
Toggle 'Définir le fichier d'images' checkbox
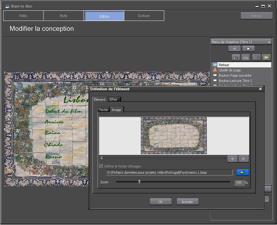(x=101, y=166)
